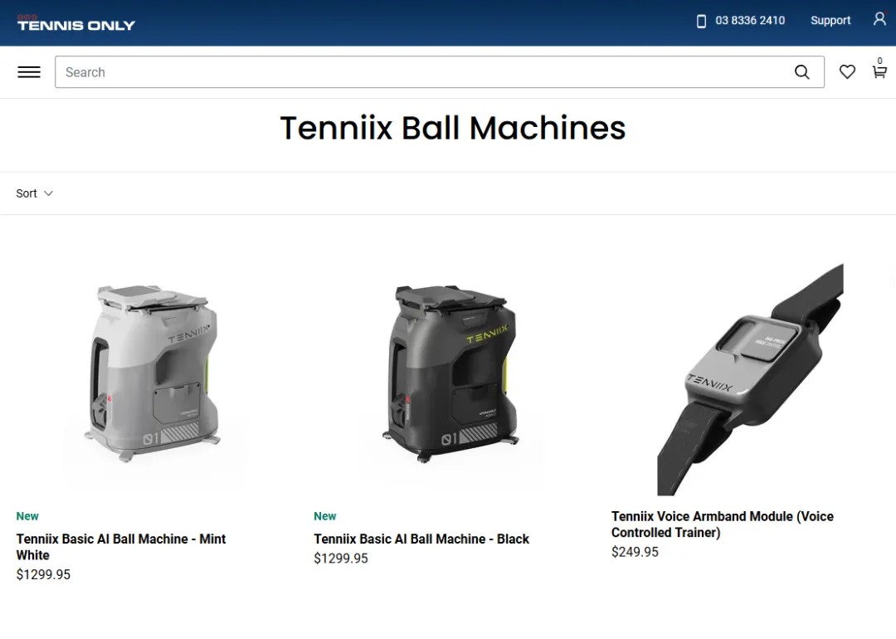This screenshot has width=896, height=639.
Task: Open the hamburger navigation menu
Action: pyautogui.click(x=29, y=72)
